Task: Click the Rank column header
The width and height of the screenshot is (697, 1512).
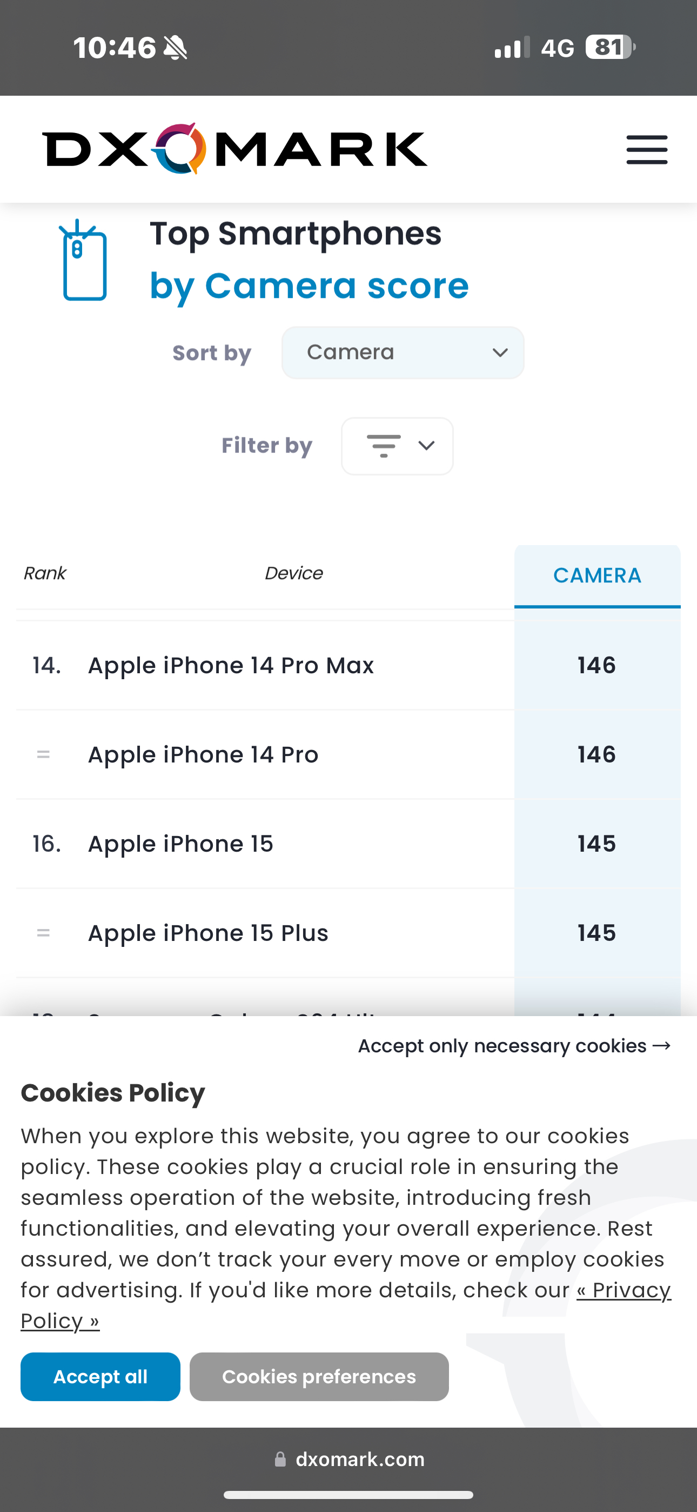Action: 45,573
